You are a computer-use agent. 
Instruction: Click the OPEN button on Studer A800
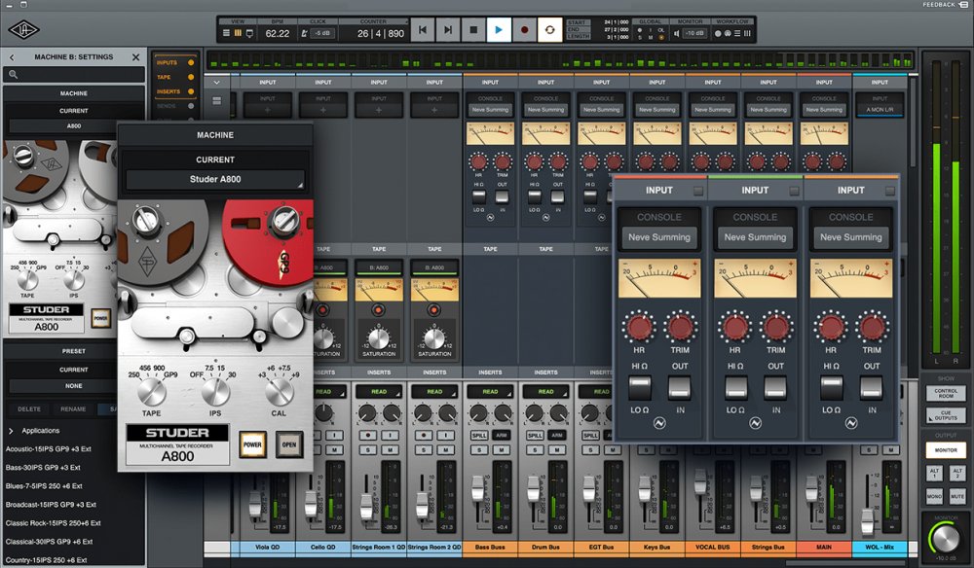click(x=289, y=444)
